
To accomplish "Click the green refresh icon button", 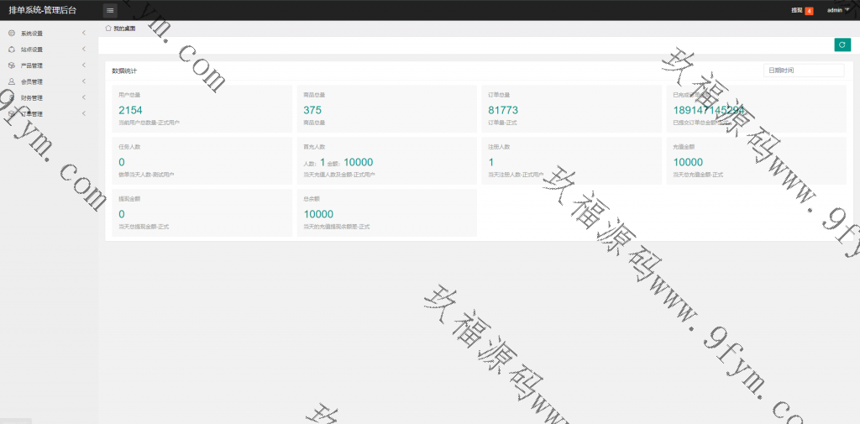I will (x=842, y=45).
